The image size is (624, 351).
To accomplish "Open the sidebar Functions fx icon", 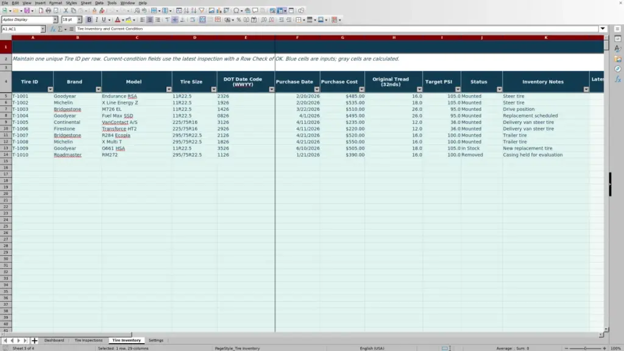I will coord(618,80).
